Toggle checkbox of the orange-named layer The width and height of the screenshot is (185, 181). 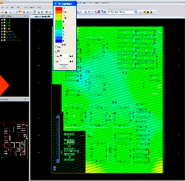(x=2, y=31)
